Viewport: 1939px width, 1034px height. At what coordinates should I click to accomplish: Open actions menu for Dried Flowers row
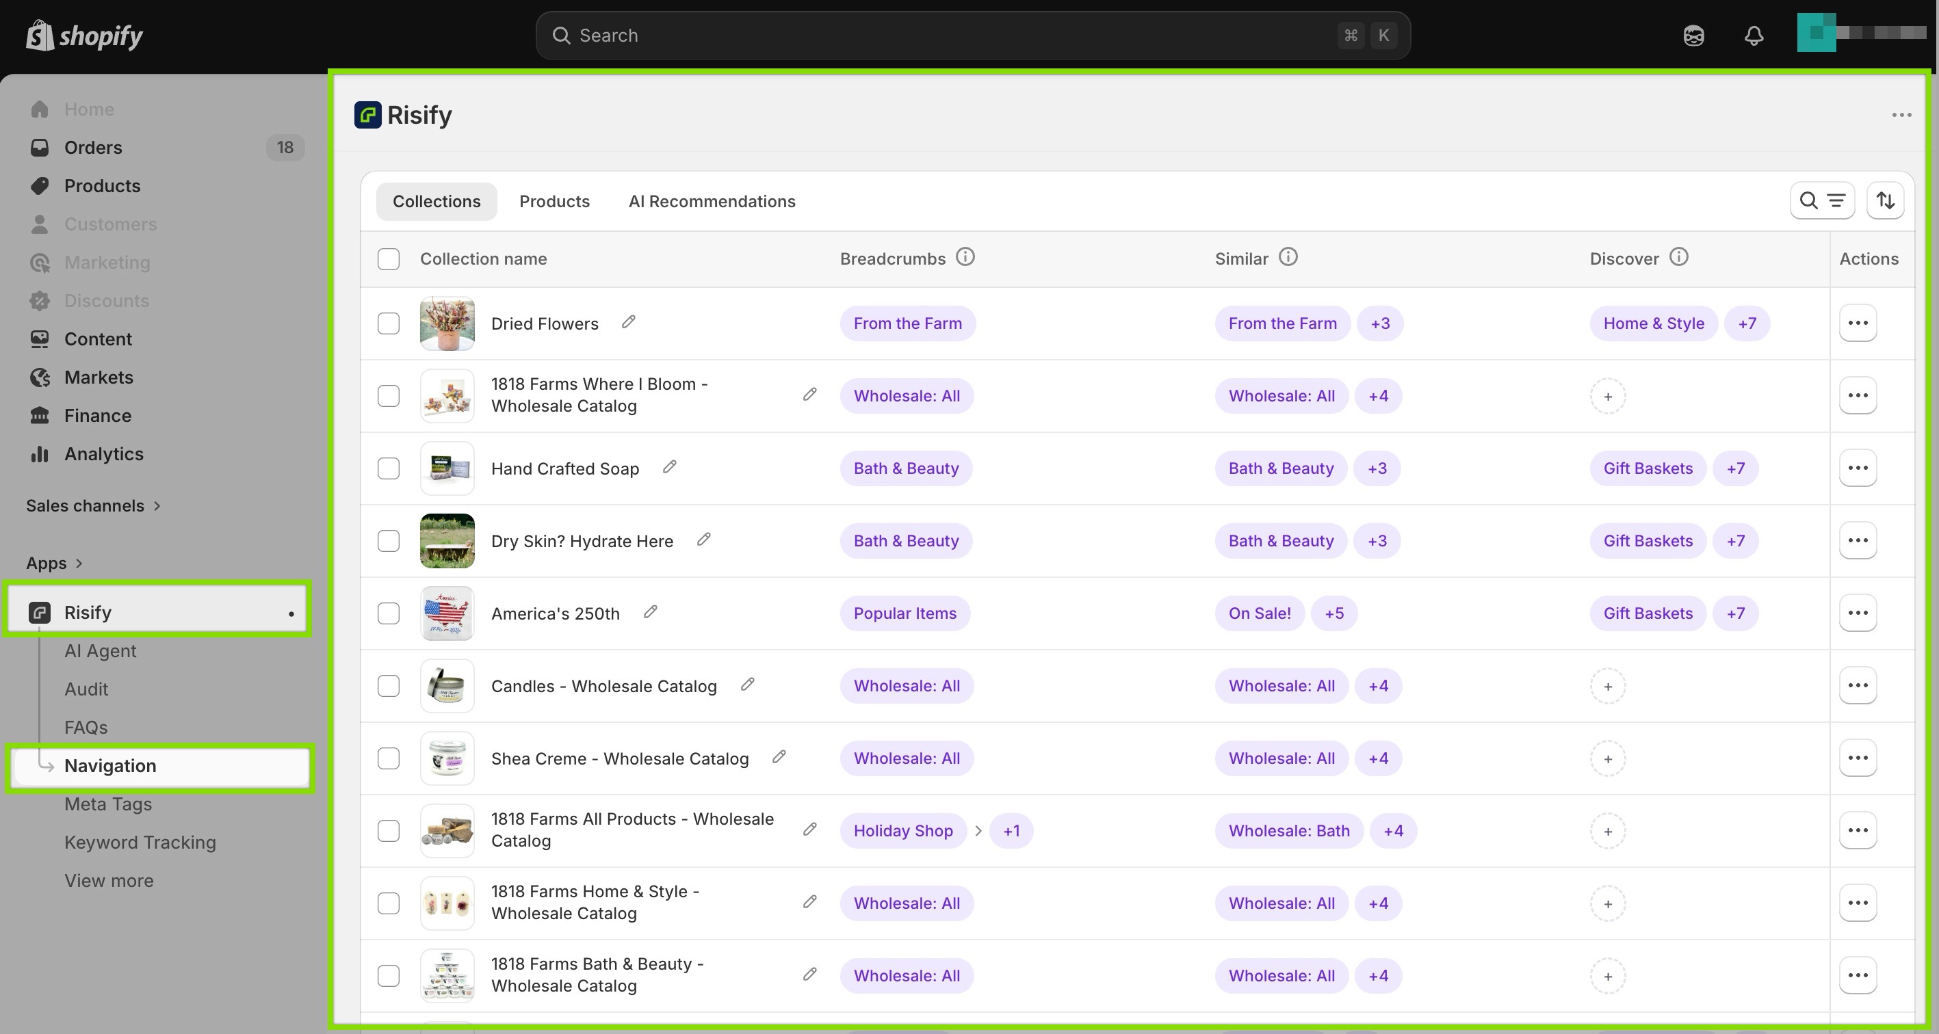click(1858, 323)
